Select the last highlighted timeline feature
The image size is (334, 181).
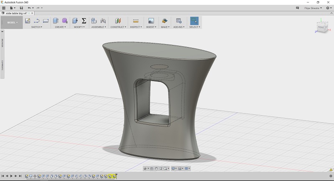[114, 176]
